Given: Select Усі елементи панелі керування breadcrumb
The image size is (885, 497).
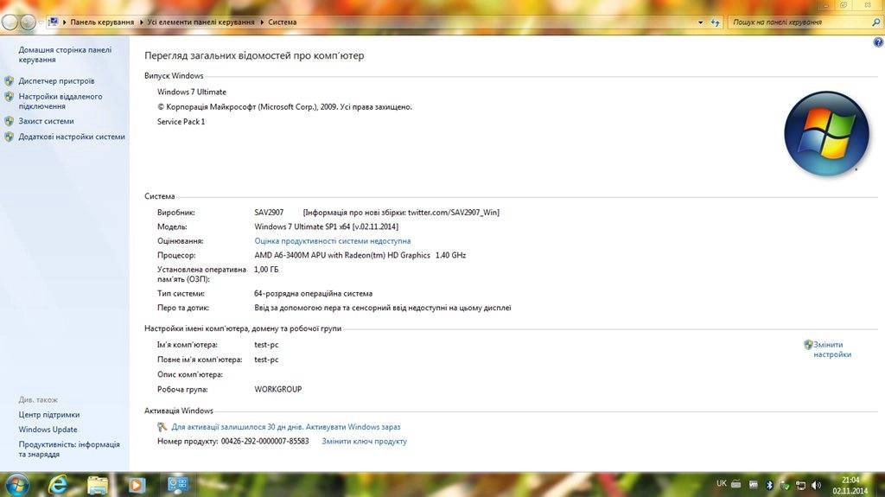Looking at the screenshot, I should (201, 22).
